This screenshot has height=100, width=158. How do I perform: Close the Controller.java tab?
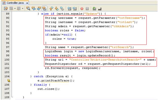tap(27, 3)
